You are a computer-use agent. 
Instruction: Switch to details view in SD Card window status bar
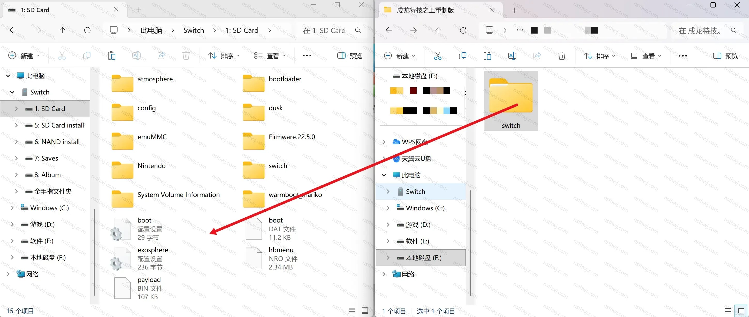tap(352, 311)
